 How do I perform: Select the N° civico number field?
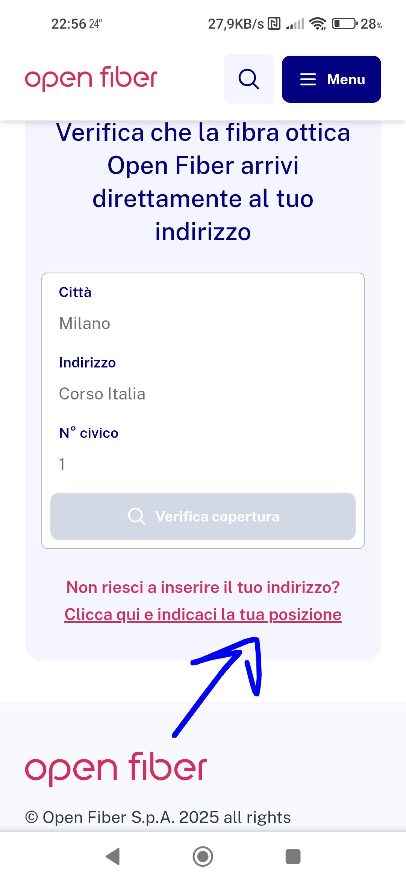click(203, 464)
